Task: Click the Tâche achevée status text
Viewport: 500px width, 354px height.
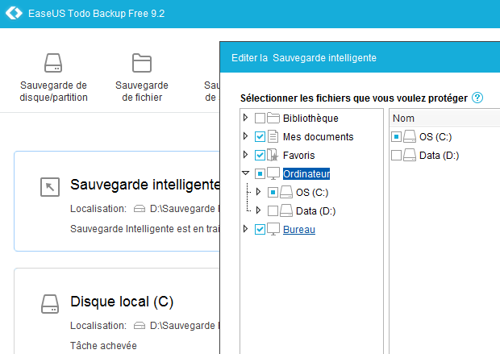Action: point(103,345)
